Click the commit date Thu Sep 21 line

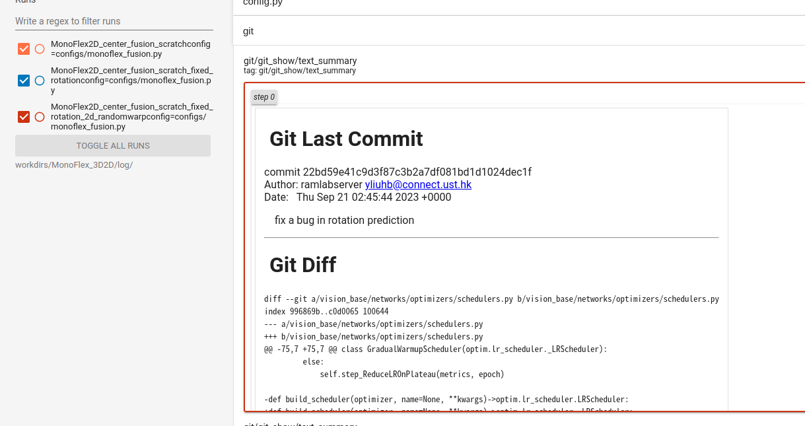coord(358,197)
